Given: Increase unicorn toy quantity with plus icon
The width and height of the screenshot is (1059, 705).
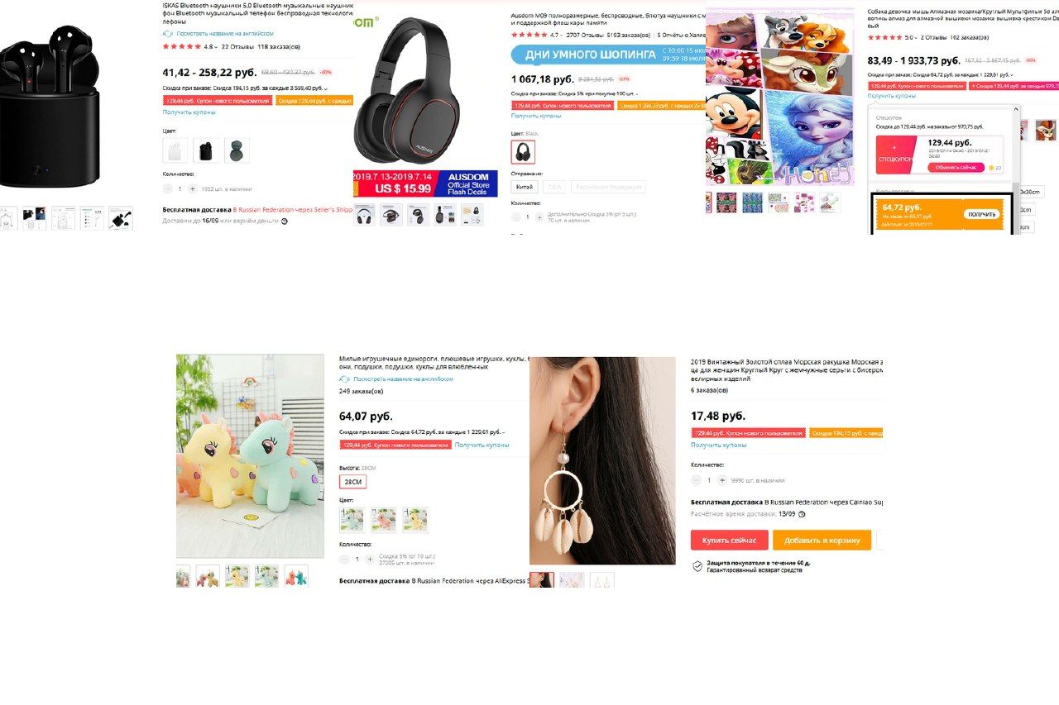Looking at the screenshot, I should (x=370, y=560).
